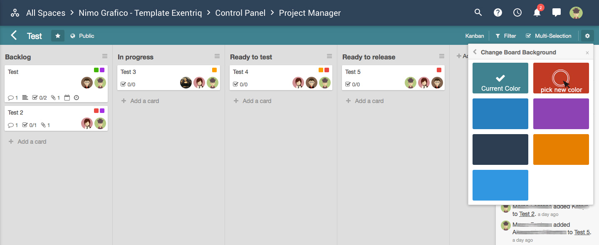Add a card in In progress list

140,101
